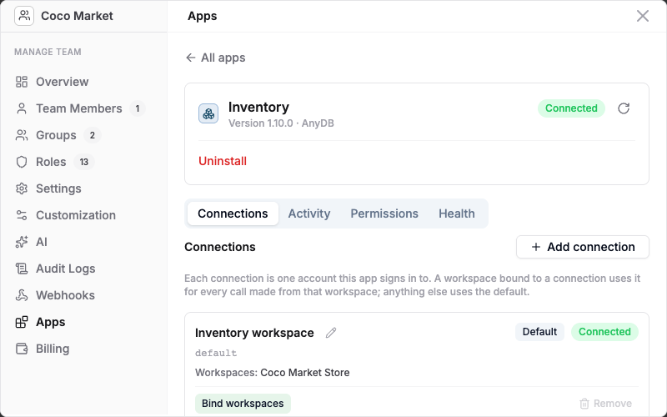Open the Roles page
This screenshot has width=667, height=417.
click(51, 162)
